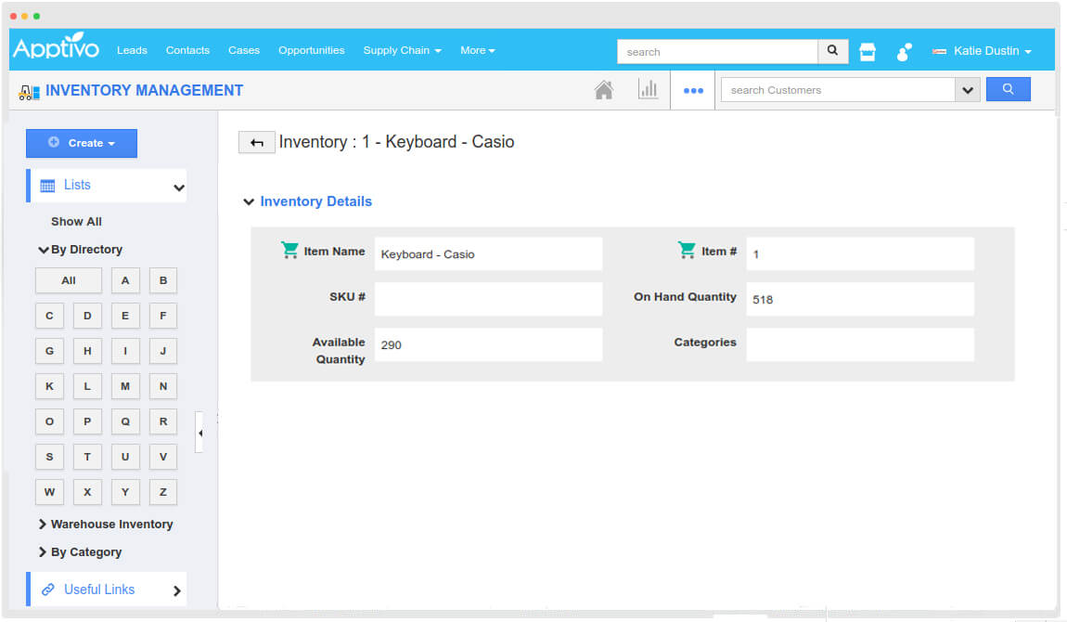Go to Leads in the top navigation
This screenshot has width=1067, height=622.
132,50
